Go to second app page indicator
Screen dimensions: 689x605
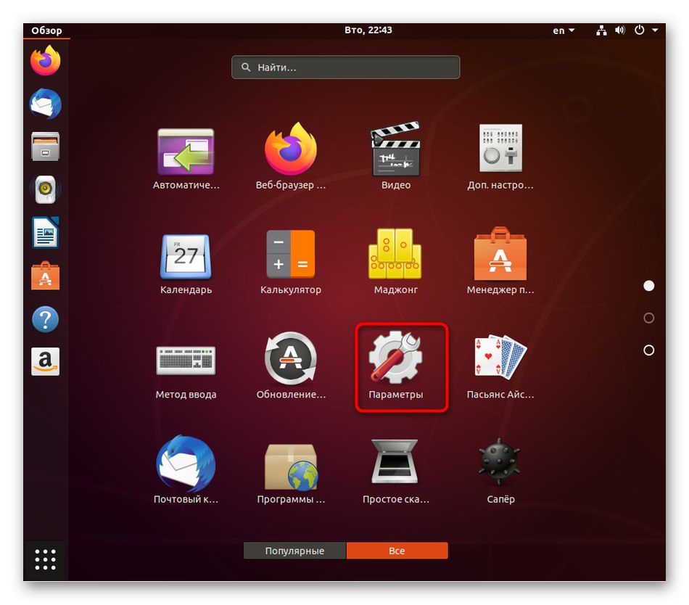click(648, 318)
